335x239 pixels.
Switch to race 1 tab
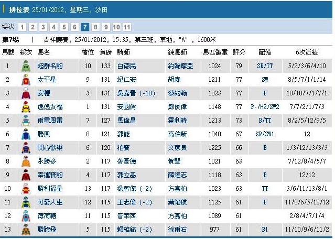[x=22, y=27]
